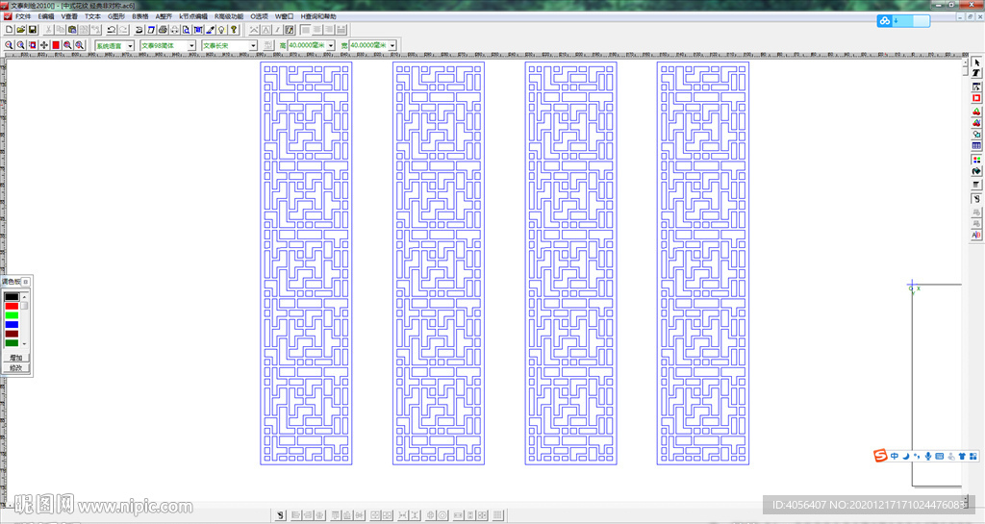
Task: Open the G图形 menu
Action: (x=116, y=16)
